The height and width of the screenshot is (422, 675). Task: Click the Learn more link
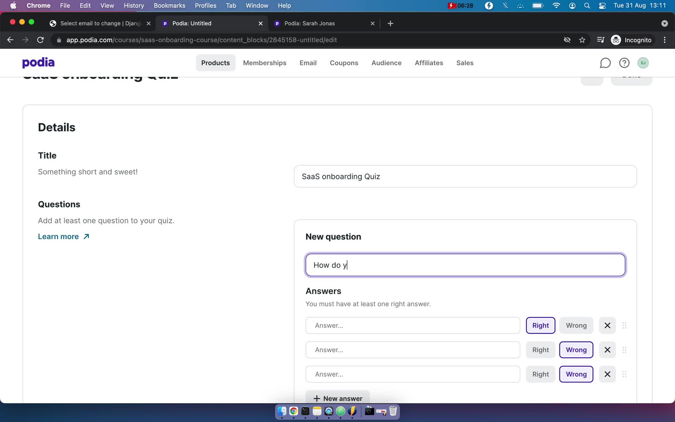pos(64,236)
